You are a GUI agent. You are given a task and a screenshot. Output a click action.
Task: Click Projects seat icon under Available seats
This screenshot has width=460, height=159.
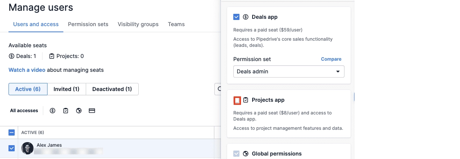click(x=52, y=56)
